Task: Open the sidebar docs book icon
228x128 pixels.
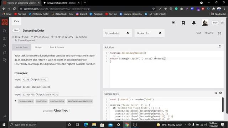Action: tap(5, 38)
